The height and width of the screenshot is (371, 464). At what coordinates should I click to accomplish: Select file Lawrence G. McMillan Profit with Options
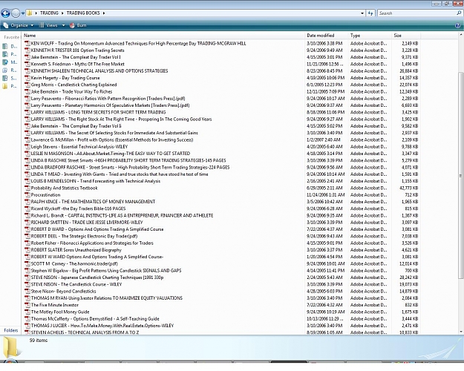(112, 140)
